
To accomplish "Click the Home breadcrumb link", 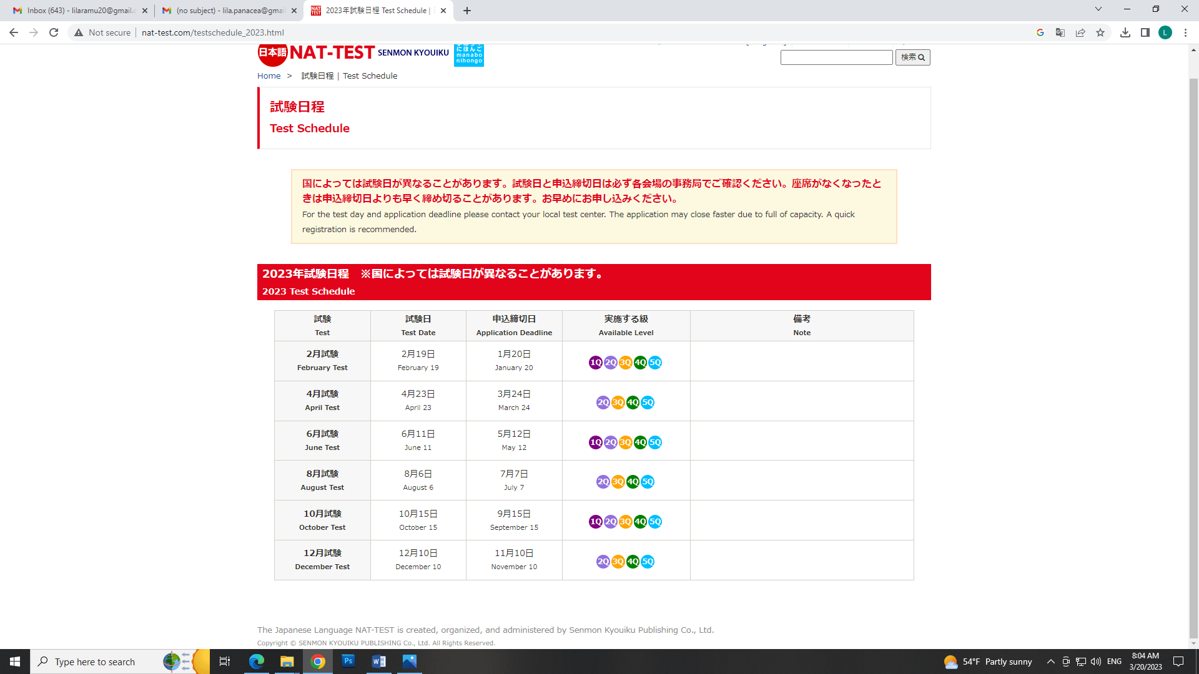I will pos(269,76).
